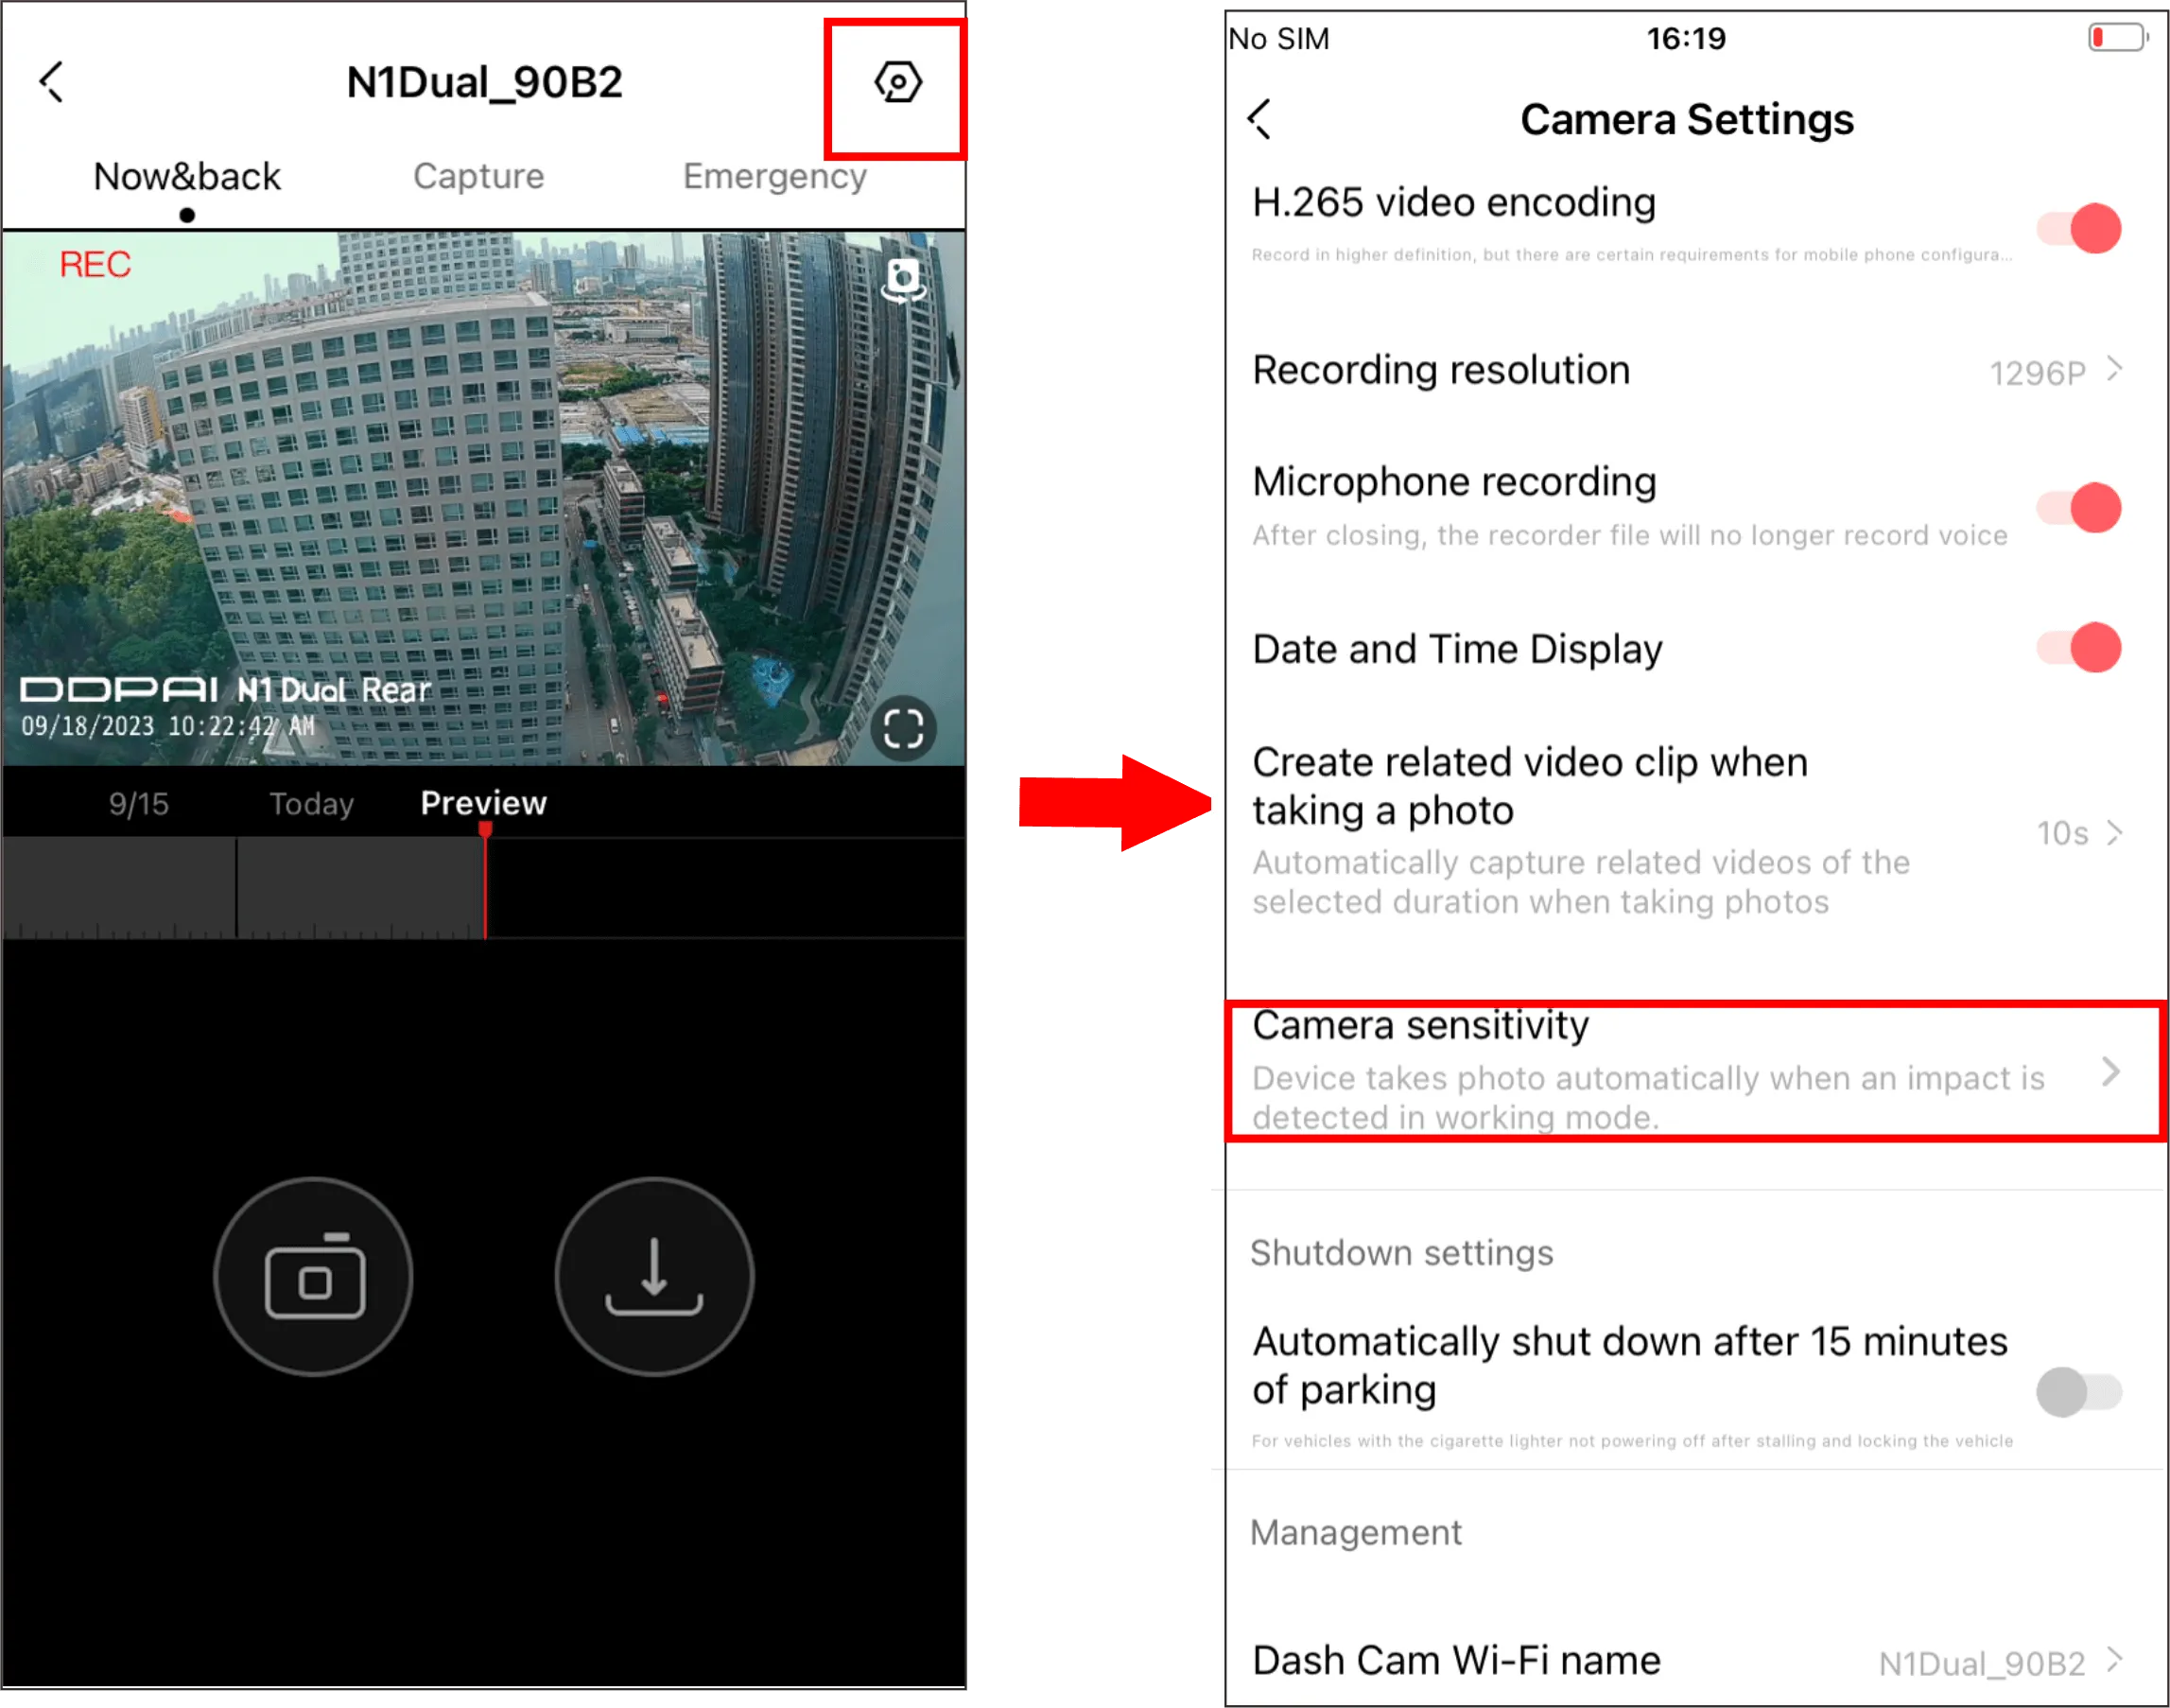Go back from N1Dual_90B2 live view

click(x=52, y=82)
